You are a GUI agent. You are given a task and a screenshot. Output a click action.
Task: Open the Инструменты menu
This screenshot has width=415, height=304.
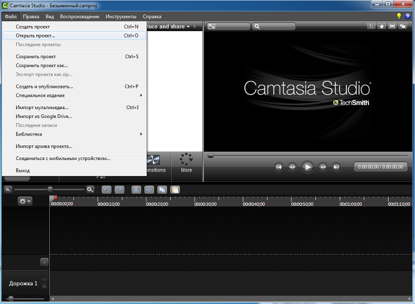(121, 17)
